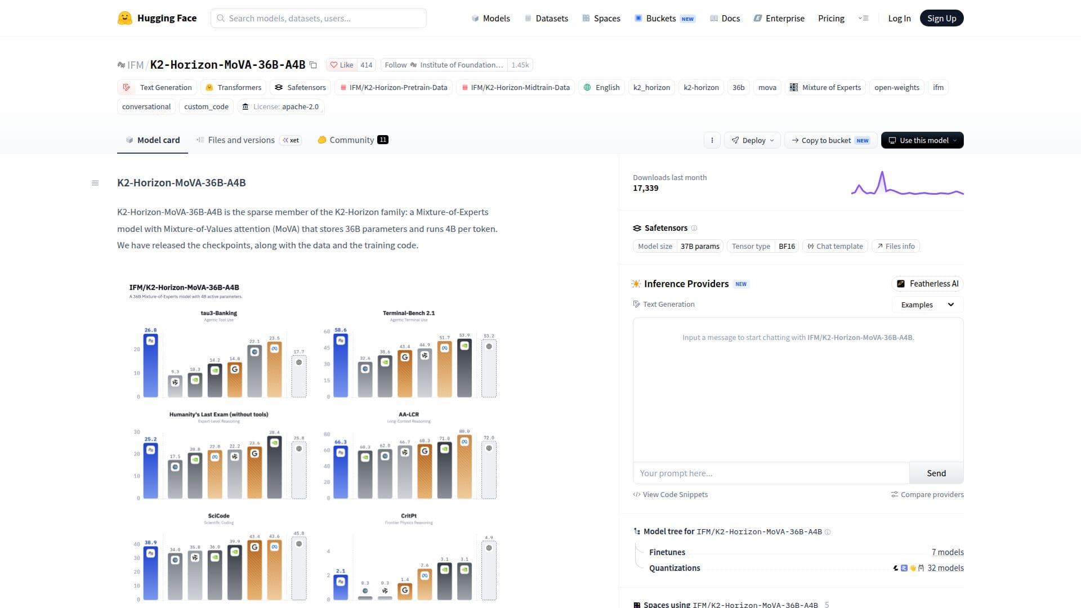Click View Code Snippets

coord(670,494)
